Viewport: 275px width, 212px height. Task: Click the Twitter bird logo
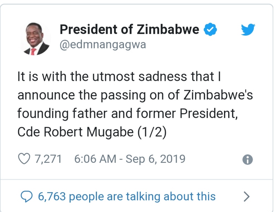click(x=248, y=29)
